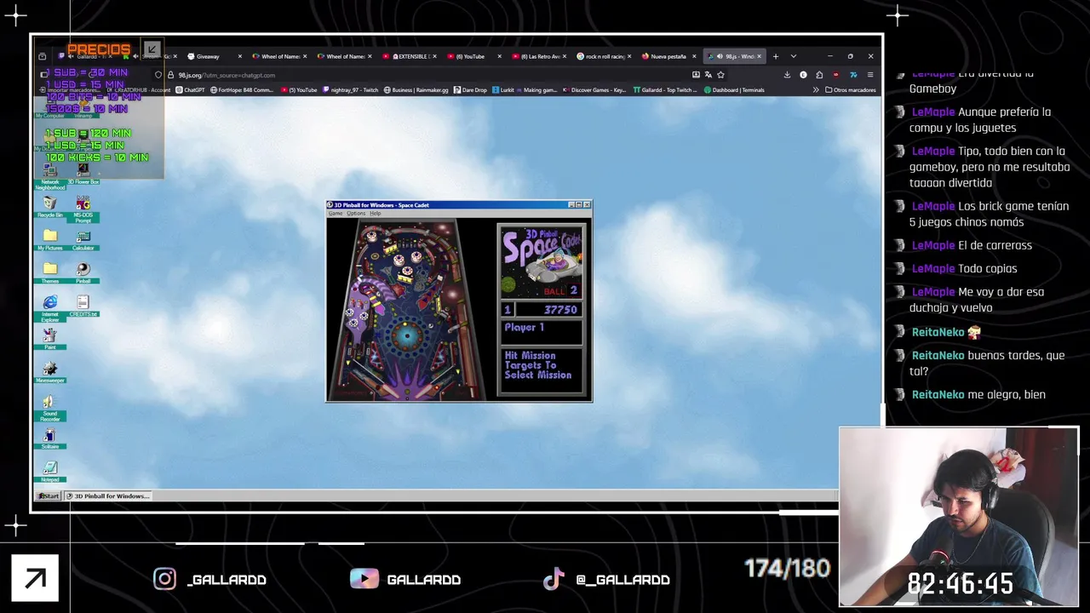Close the rock n roll racing tab

coord(629,56)
